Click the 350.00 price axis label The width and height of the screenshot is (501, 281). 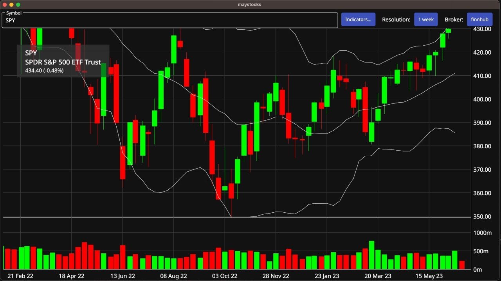(x=481, y=216)
